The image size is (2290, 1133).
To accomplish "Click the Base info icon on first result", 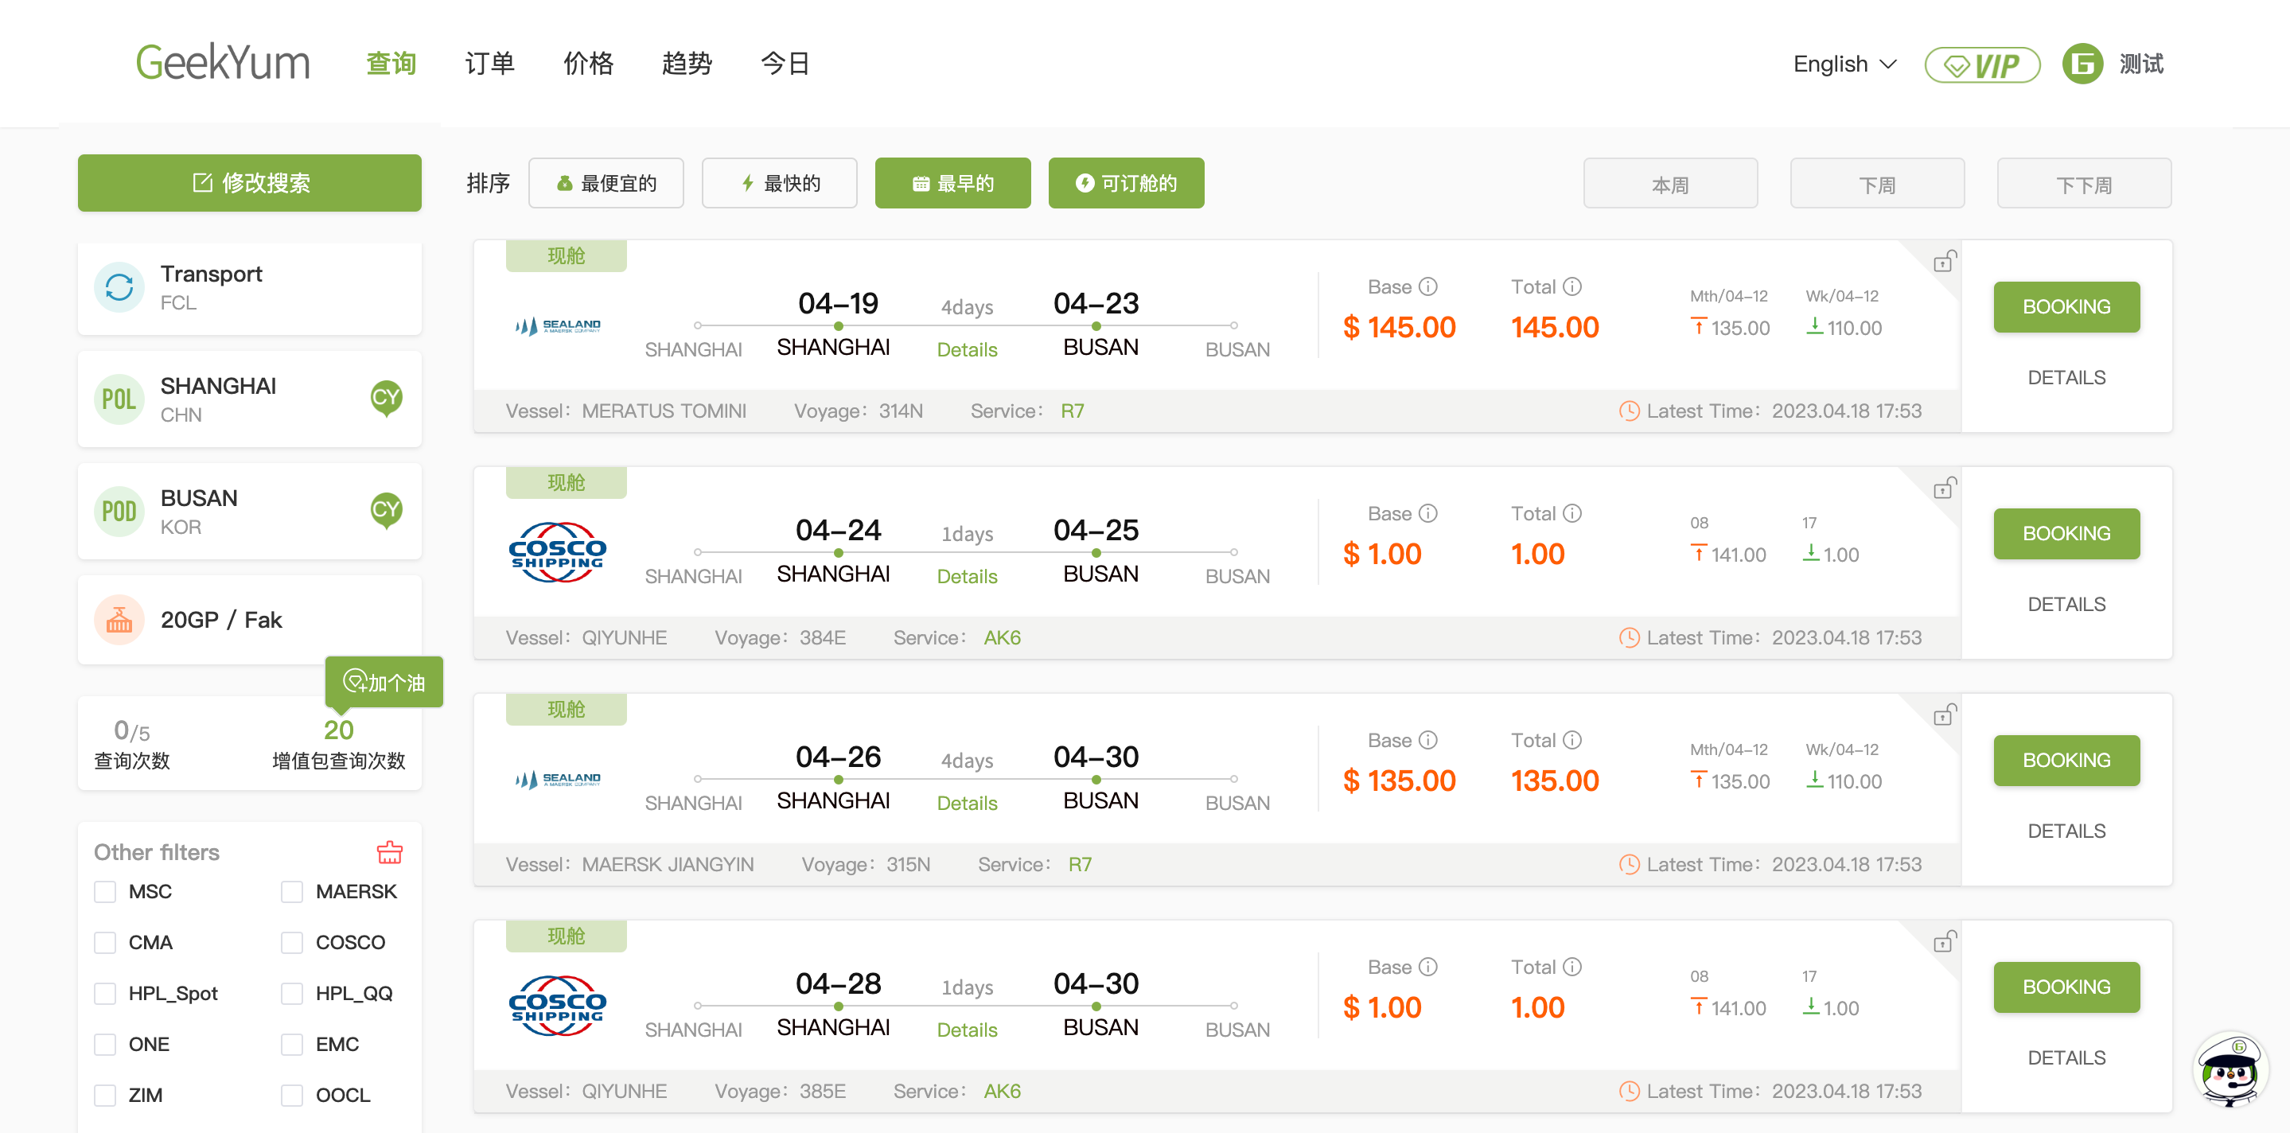I will 1427,287.
